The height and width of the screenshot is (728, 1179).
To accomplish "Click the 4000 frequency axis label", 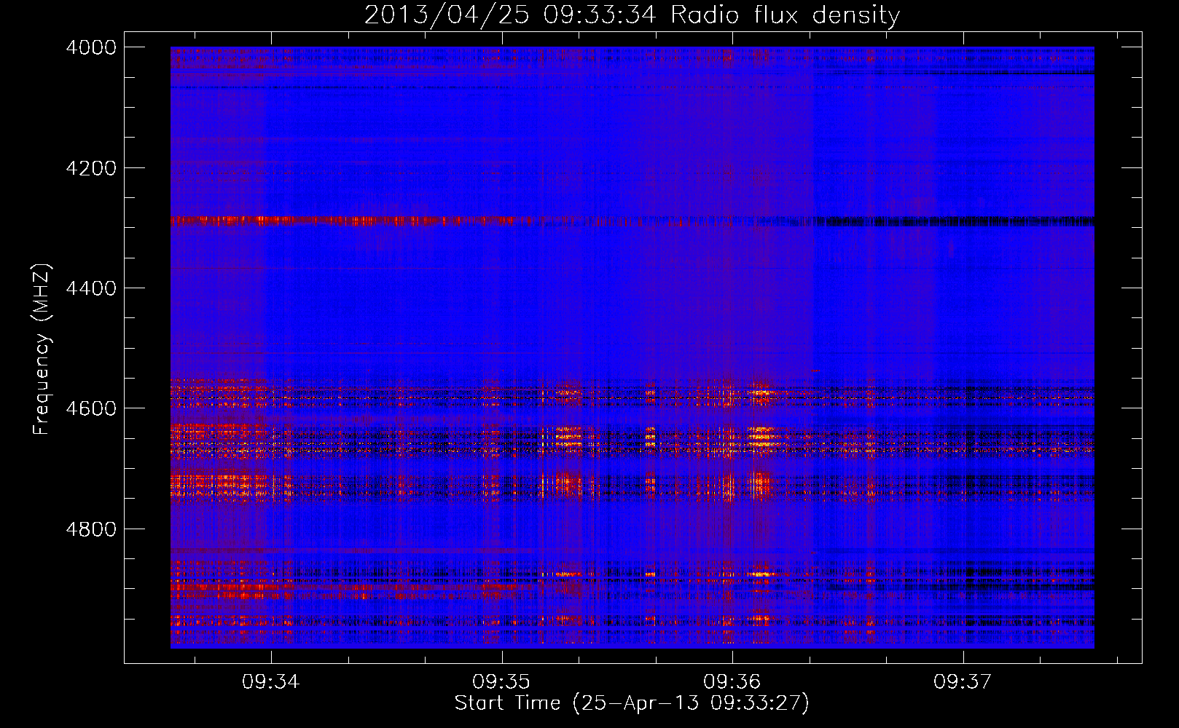I will (91, 47).
